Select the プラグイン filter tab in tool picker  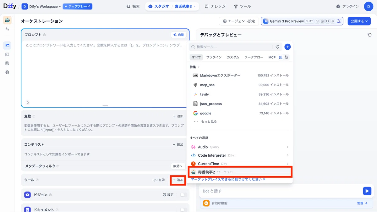[x=214, y=57]
